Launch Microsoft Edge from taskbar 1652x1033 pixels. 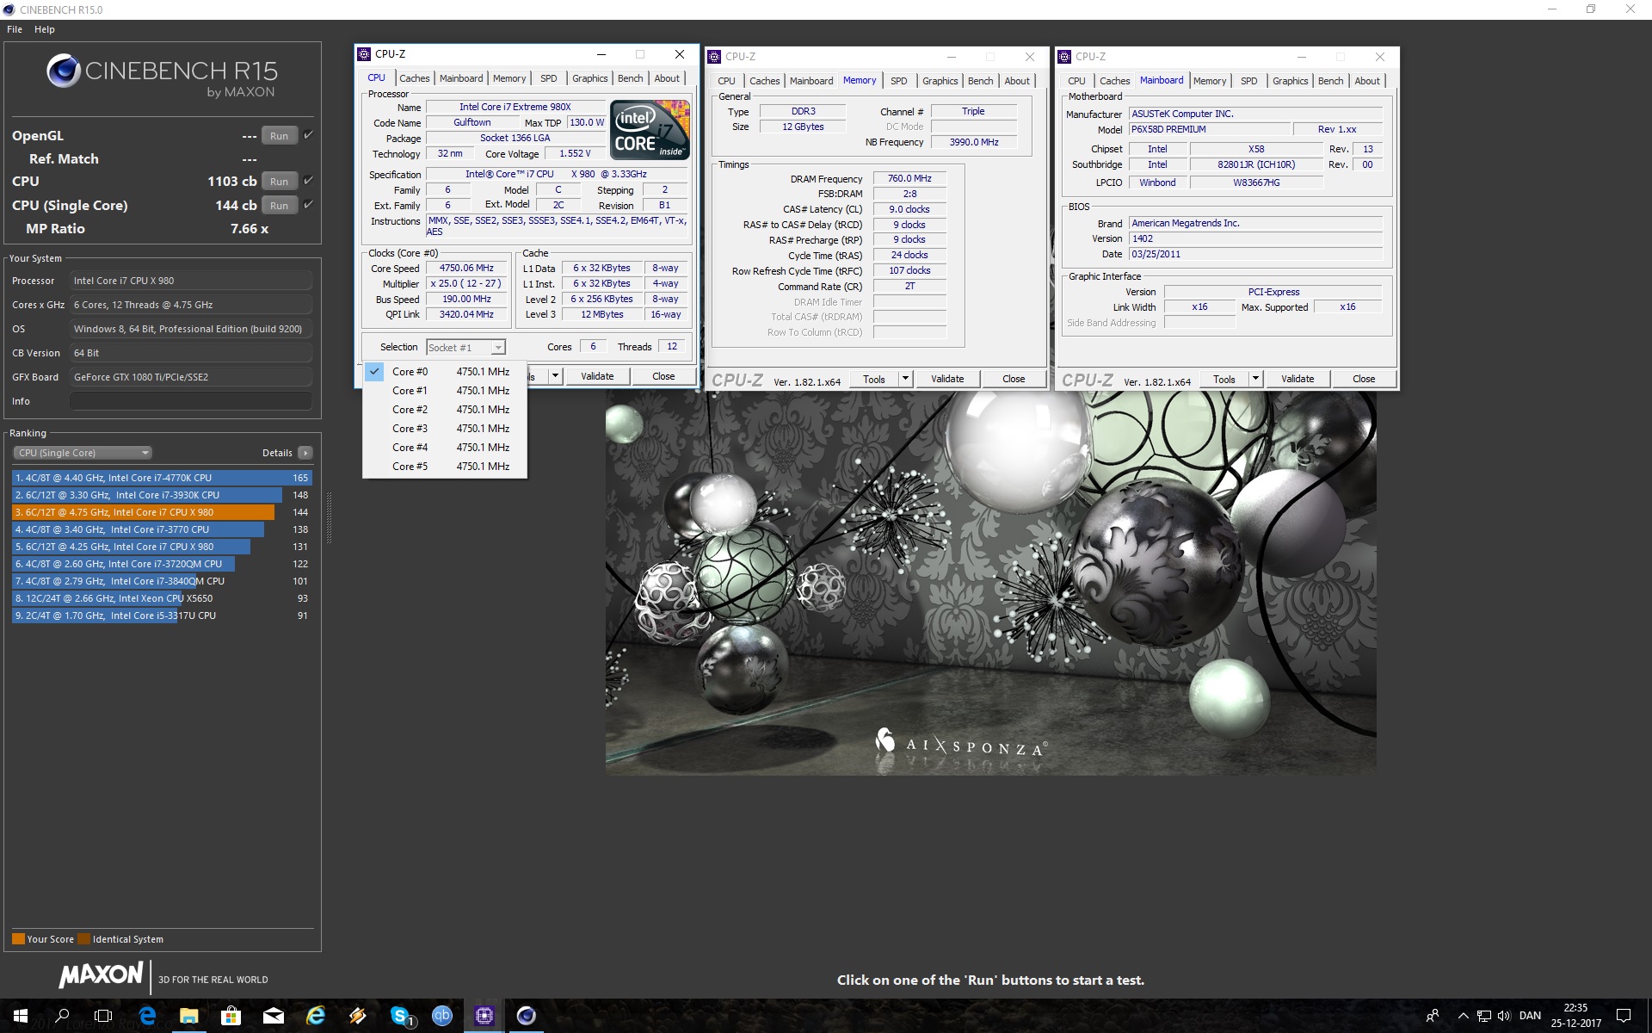[x=147, y=1016]
